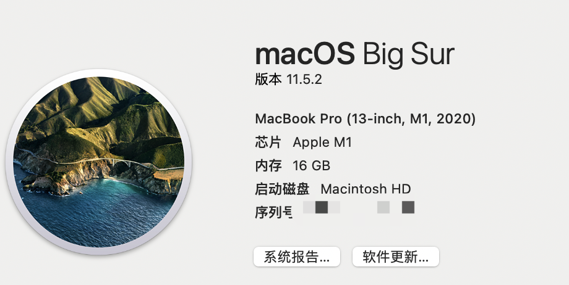
Task: Click the 启动磁盘 startup disk label
Action: click(282, 189)
